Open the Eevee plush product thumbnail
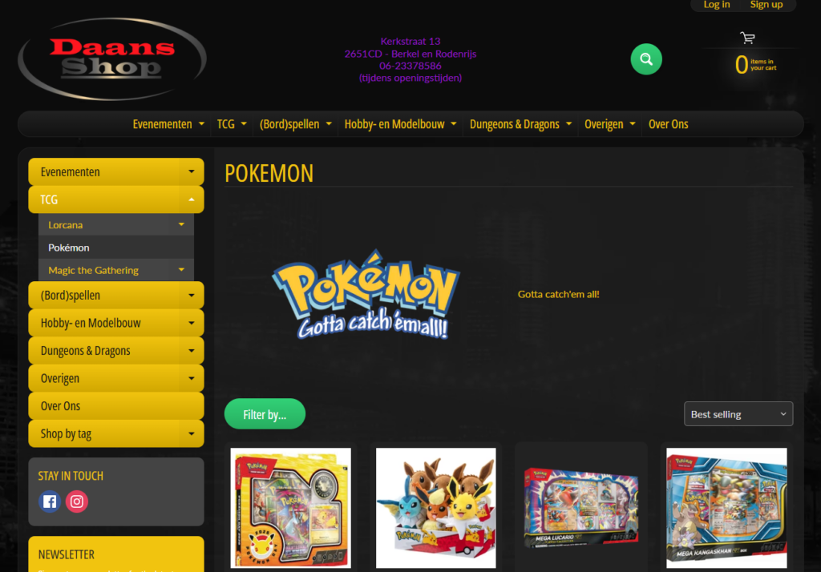 coord(435,507)
